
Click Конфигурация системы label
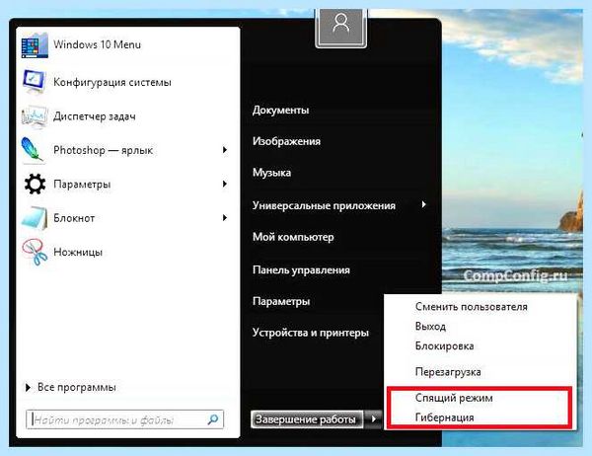[112, 82]
